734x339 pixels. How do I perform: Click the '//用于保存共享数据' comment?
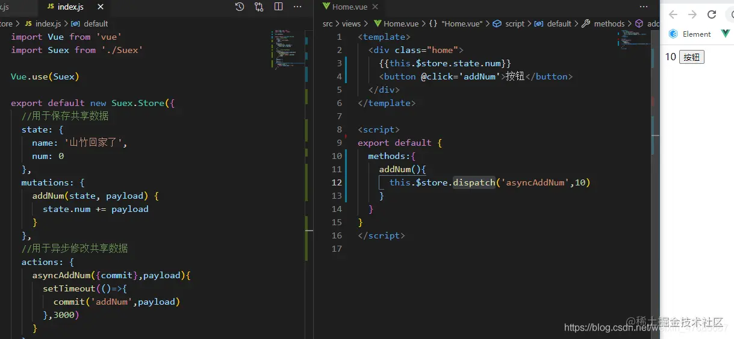pyautogui.click(x=65, y=116)
